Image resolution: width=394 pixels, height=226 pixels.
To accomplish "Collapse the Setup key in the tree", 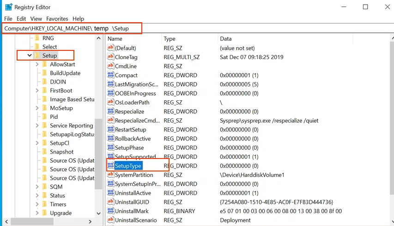I will click(x=30, y=55).
